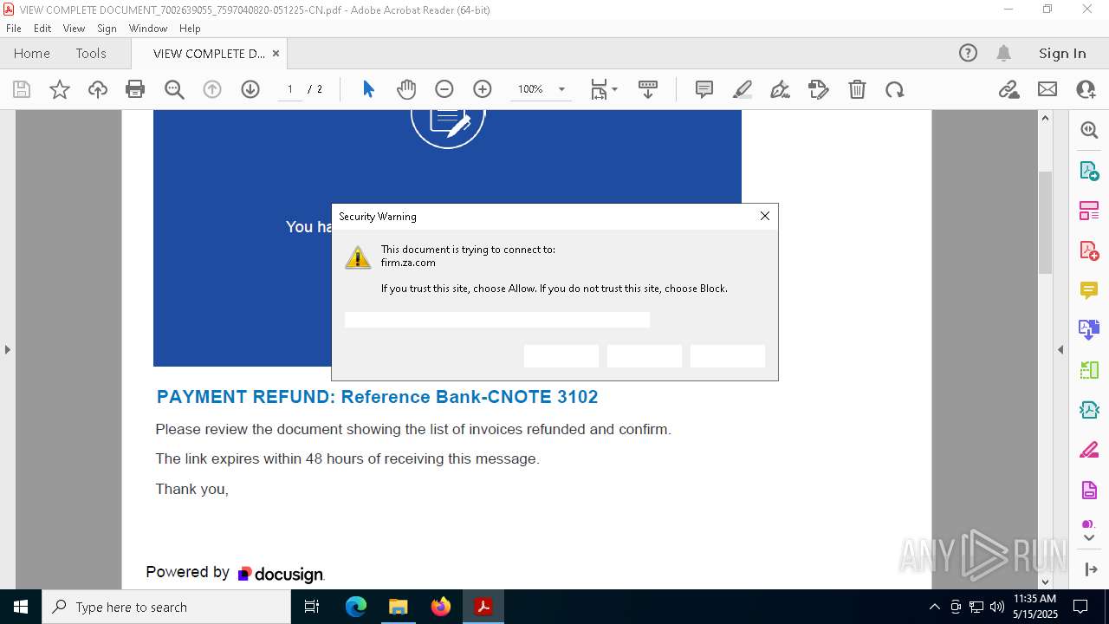Print the document with printer icon

click(x=135, y=89)
